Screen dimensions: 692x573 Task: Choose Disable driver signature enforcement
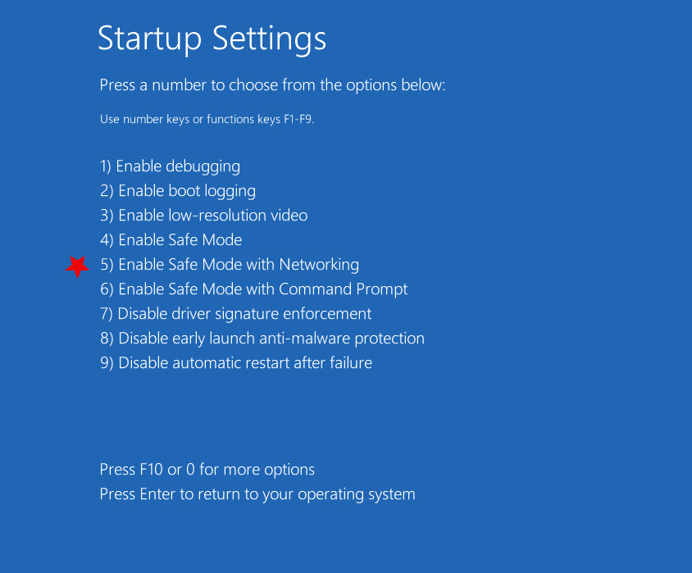pos(235,313)
